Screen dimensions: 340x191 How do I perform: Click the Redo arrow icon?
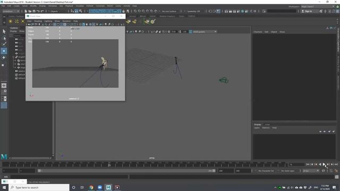[42, 11]
